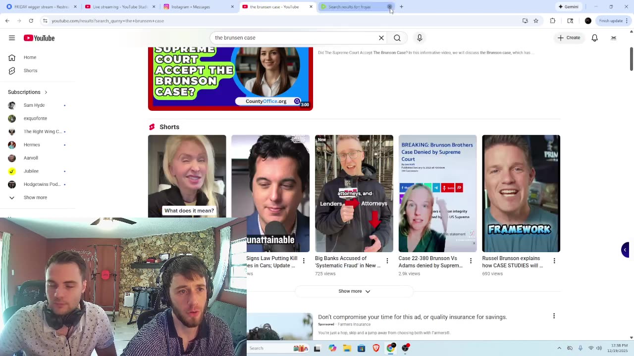View site information icon in address bar
This screenshot has height=356, width=634.
click(x=45, y=21)
